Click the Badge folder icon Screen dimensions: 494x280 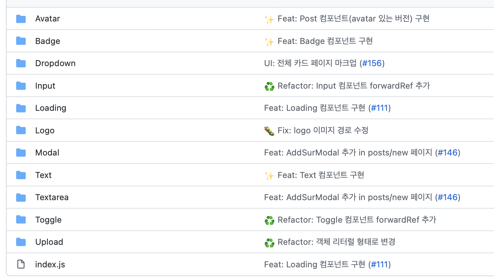point(21,41)
